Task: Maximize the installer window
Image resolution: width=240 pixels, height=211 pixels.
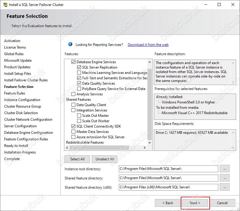Action: tap(219, 4)
